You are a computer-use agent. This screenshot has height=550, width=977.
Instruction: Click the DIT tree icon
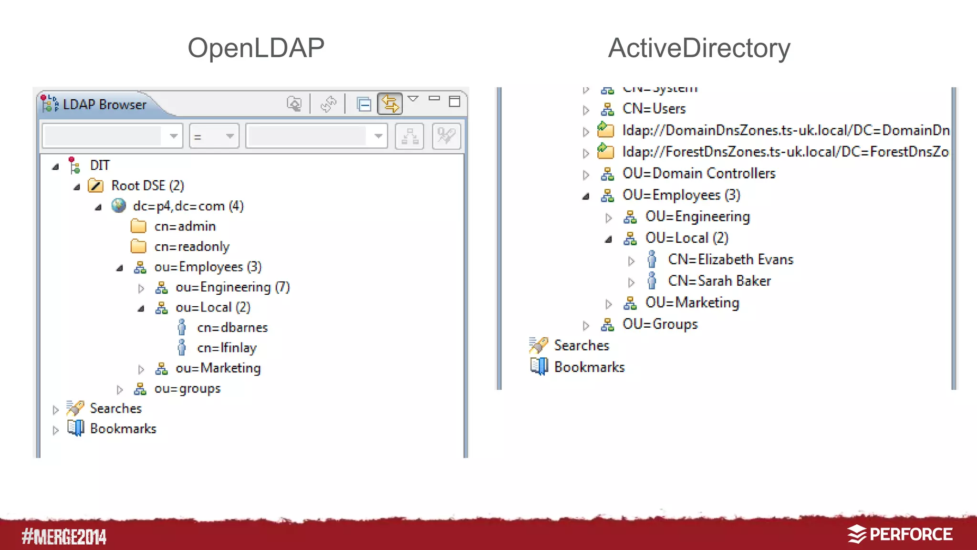[x=73, y=165]
